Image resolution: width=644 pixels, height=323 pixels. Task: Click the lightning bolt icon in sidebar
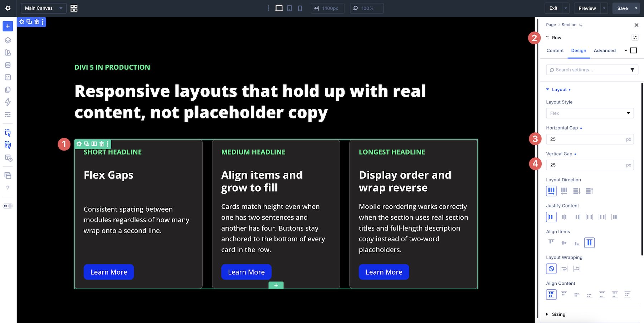tap(8, 102)
